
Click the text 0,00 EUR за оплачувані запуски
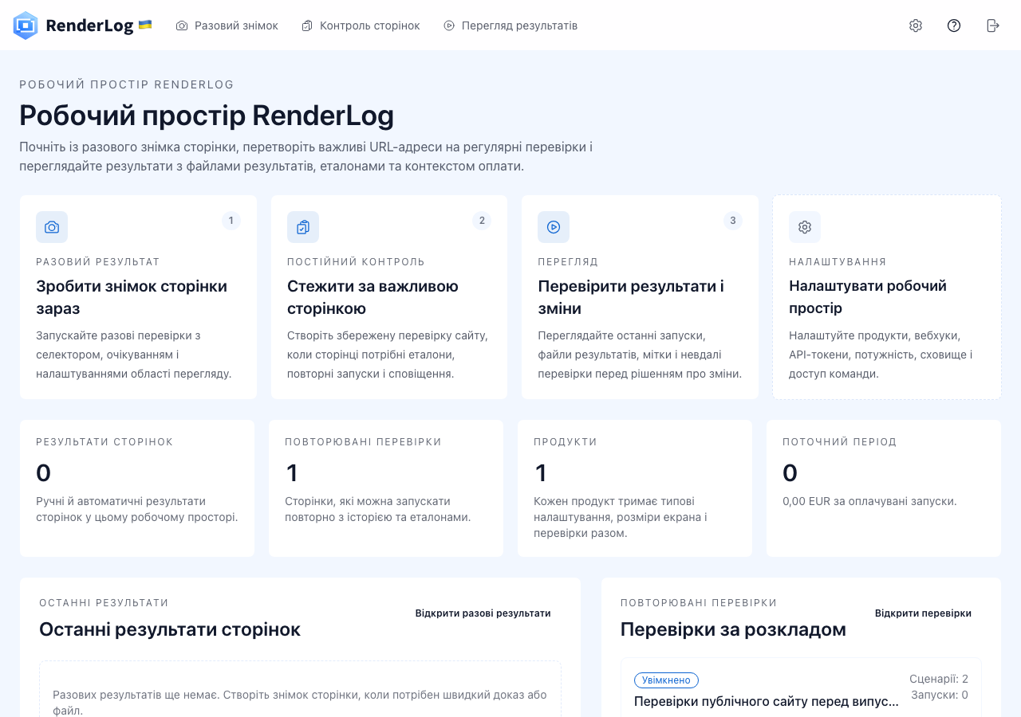click(x=869, y=501)
